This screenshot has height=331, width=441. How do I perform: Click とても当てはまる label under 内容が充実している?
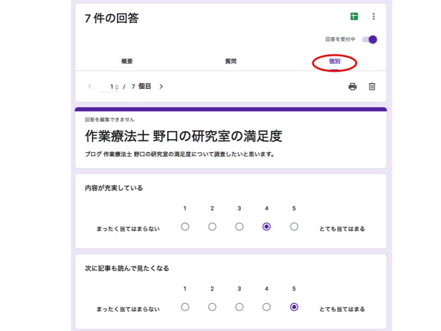pos(342,229)
